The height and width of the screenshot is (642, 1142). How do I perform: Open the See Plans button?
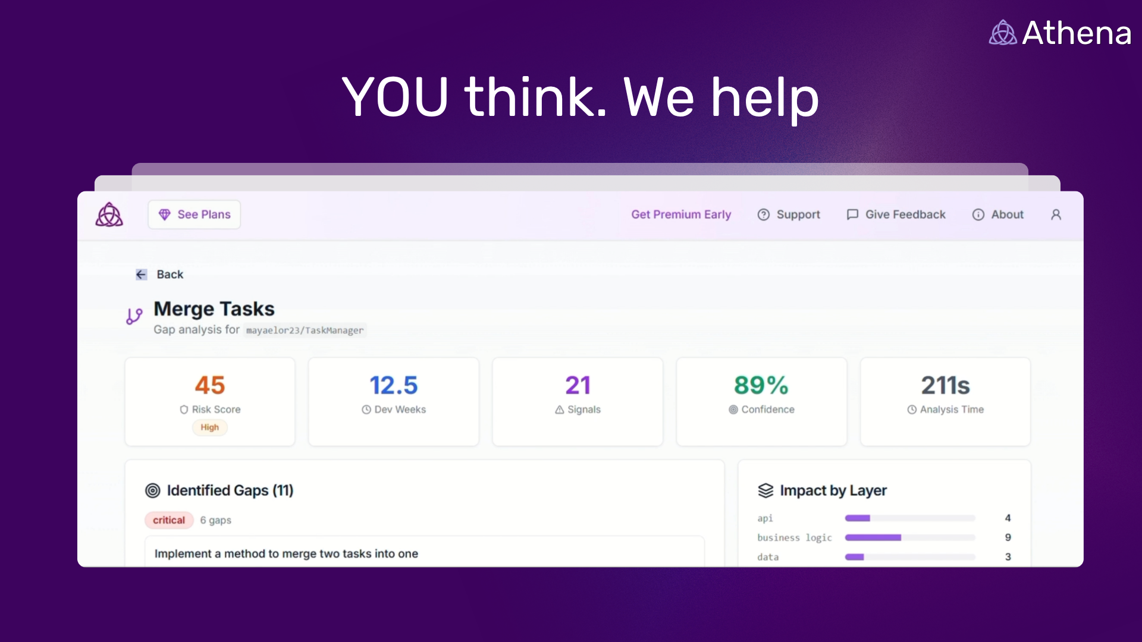[194, 215]
